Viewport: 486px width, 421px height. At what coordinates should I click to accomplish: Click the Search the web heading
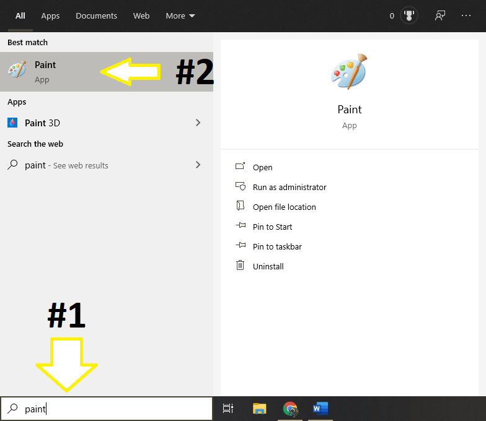click(x=35, y=144)
